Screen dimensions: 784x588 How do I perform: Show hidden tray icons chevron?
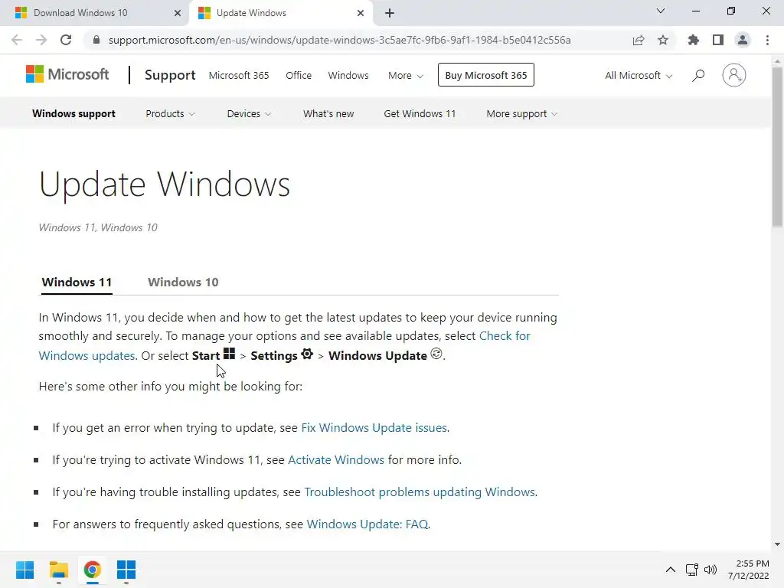coord(671,570)
